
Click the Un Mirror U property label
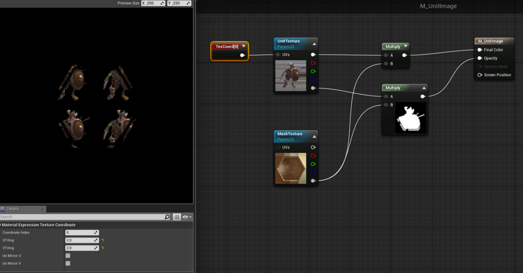[x=12, y=256]
